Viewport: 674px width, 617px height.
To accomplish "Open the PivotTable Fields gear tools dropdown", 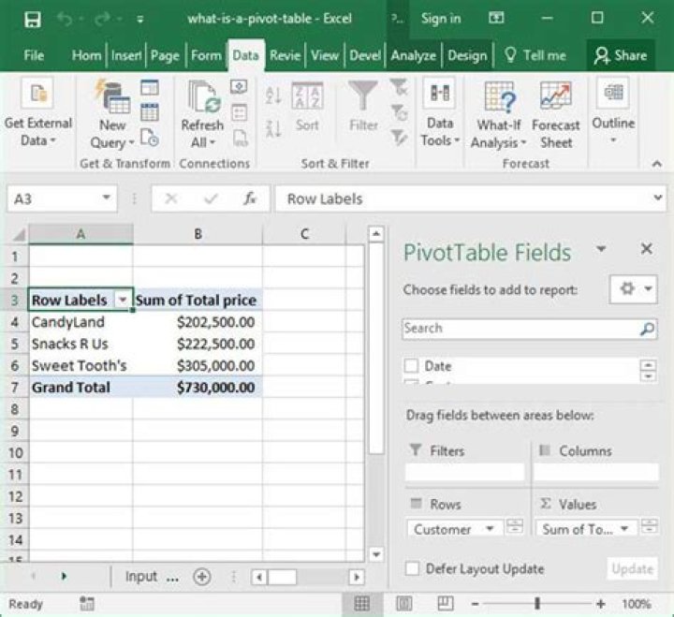I will 633,289.
